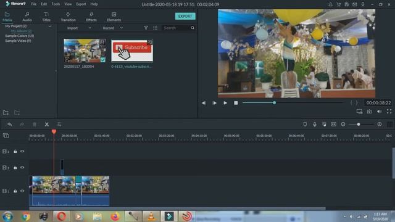Select Sample Colors (15) folder
This screenshot has width=395, height=222.
point(20,36)
